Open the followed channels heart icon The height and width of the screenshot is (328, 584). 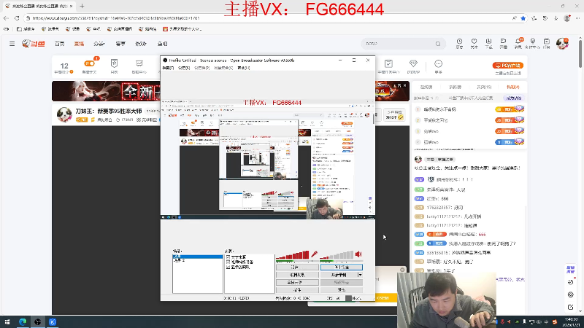[474, 42]
